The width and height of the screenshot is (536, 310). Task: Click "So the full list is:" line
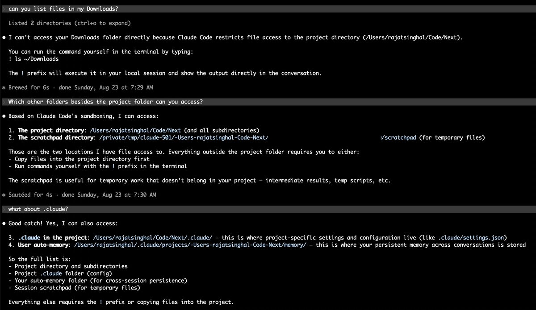(x=39, y=259)
